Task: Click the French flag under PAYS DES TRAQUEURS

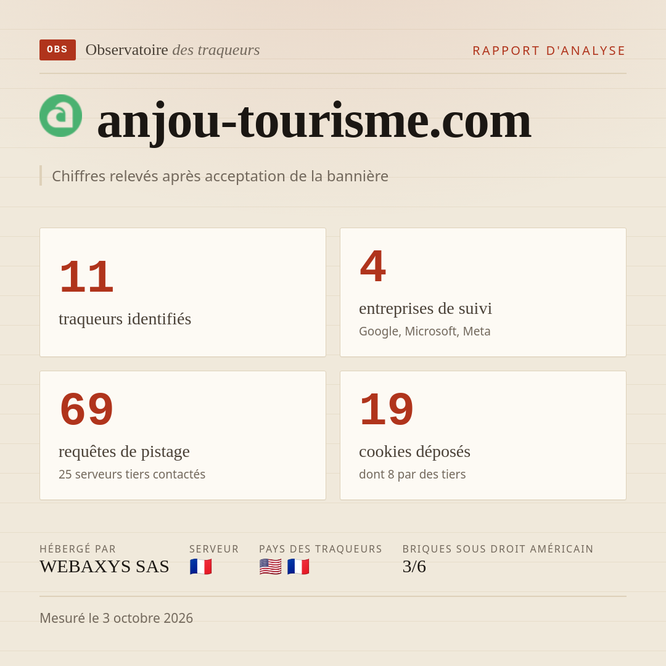Action: [x=298, y=567]
